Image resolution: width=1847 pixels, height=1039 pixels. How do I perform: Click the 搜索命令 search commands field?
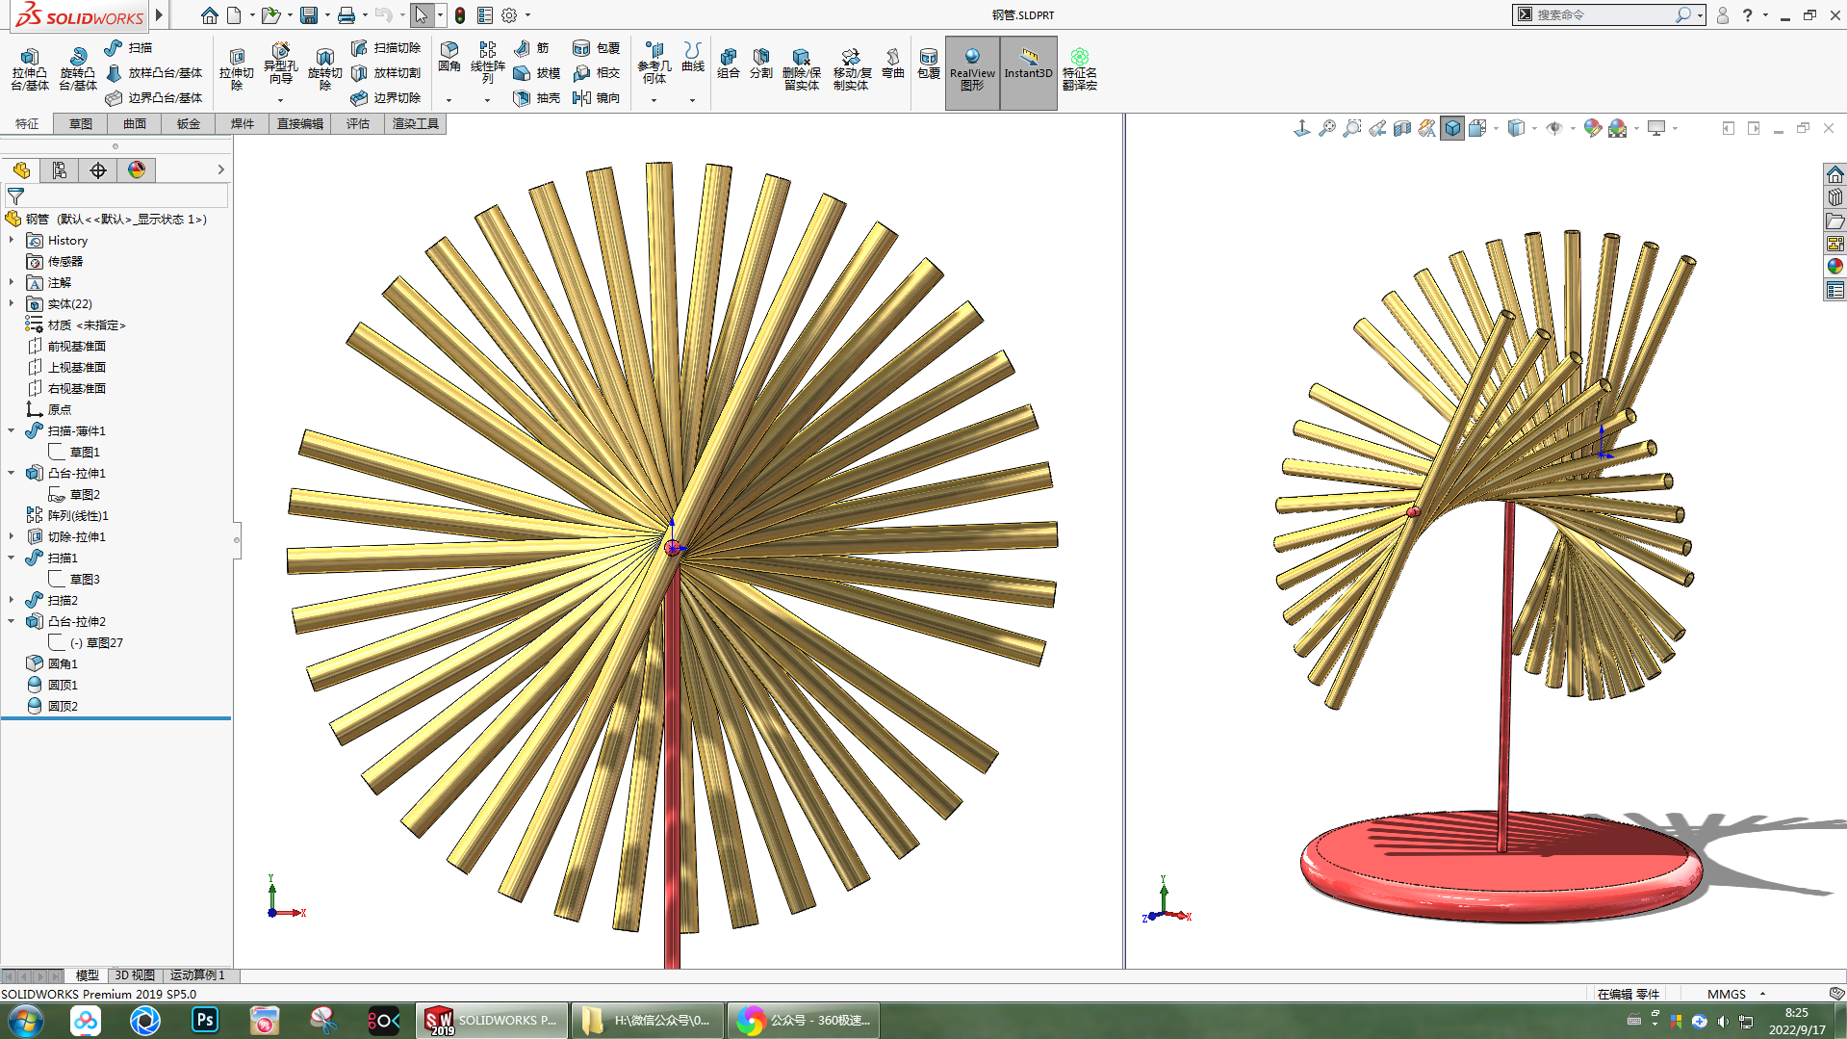1598,15
